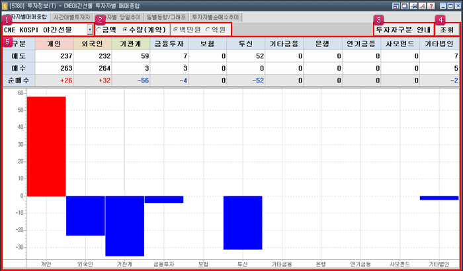
Task: Click the blue 기관계 bar in chart
Action: point(124,226)
